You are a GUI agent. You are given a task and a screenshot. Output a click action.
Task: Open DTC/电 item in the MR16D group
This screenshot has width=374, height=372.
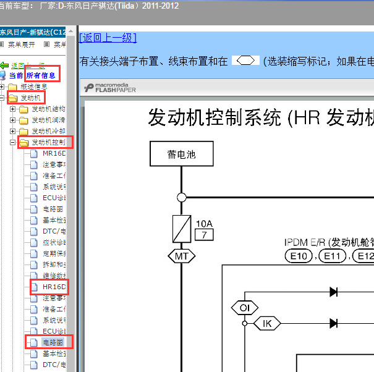coord(54,231)
